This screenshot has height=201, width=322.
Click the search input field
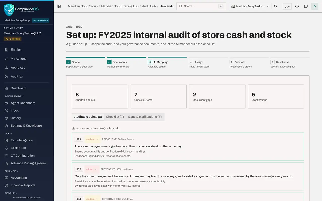pyautogui.click(x=201, y=6)
